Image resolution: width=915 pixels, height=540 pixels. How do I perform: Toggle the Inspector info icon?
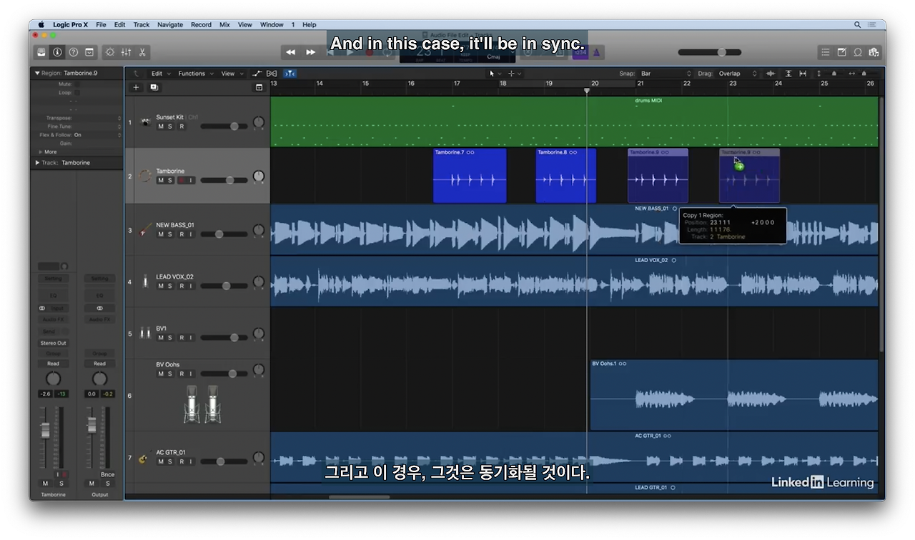[58, 52]
